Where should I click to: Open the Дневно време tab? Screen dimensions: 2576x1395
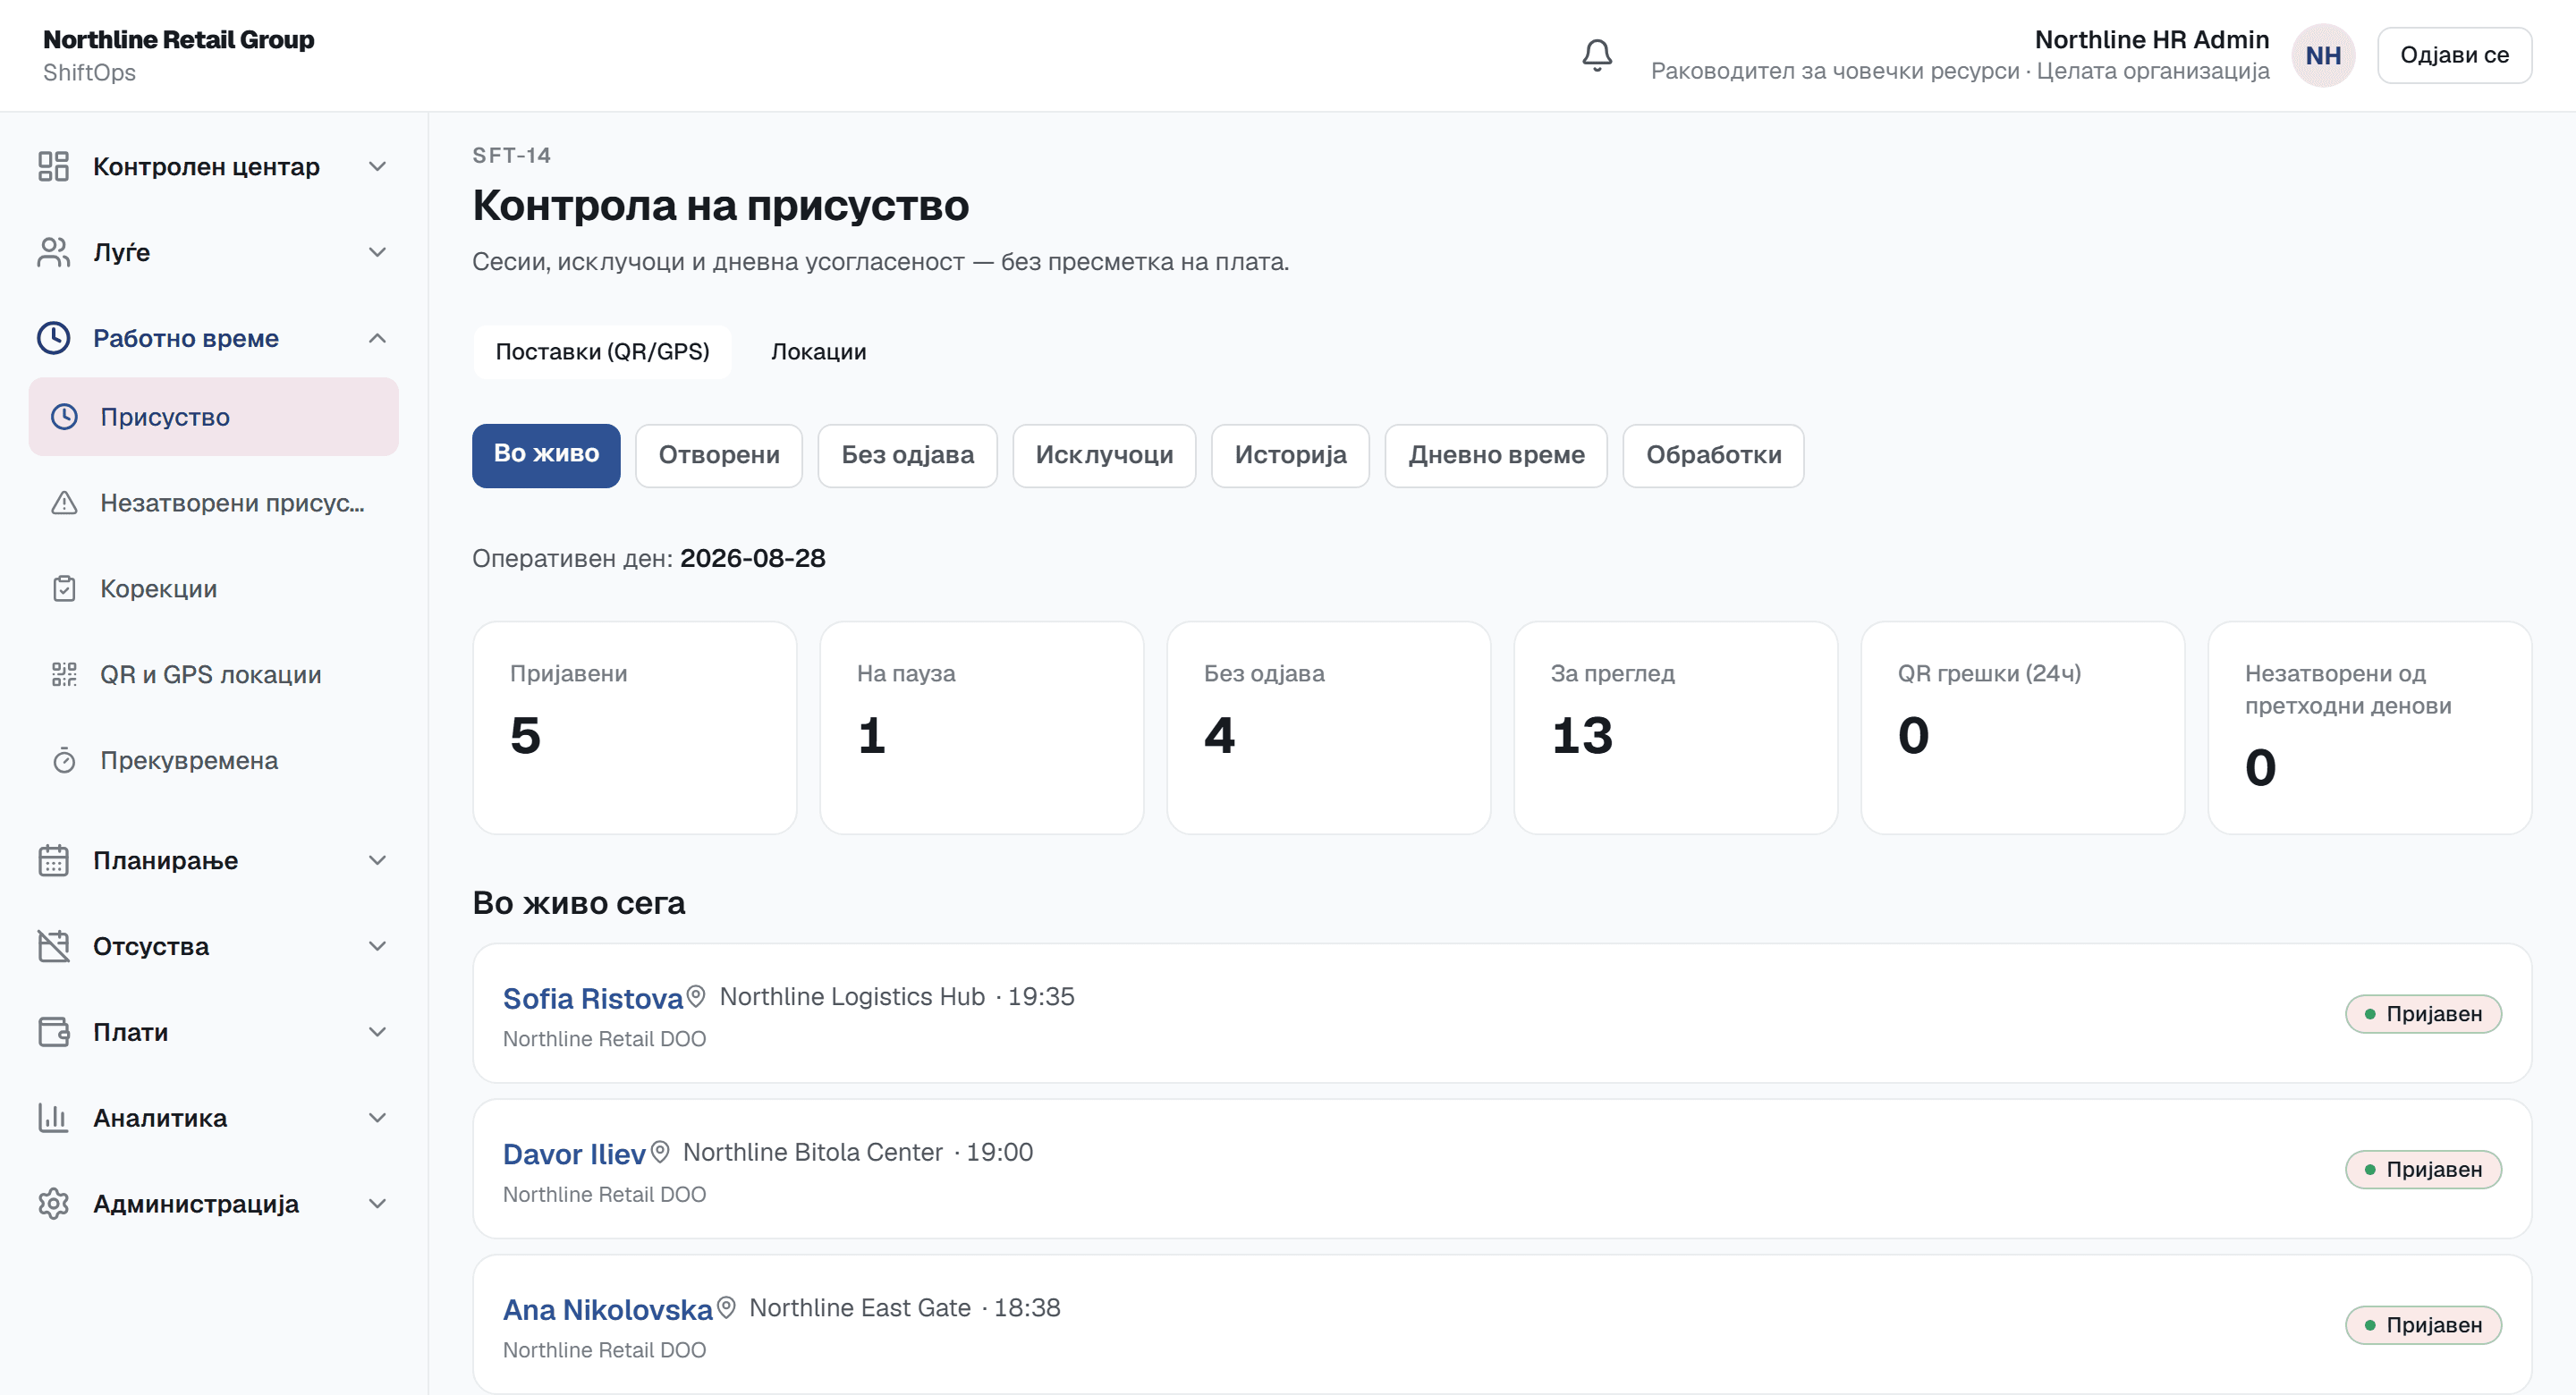1496,455
